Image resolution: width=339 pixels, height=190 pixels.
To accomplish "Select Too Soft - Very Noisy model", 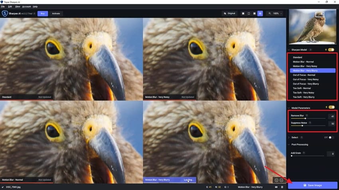I will point(313,93).
